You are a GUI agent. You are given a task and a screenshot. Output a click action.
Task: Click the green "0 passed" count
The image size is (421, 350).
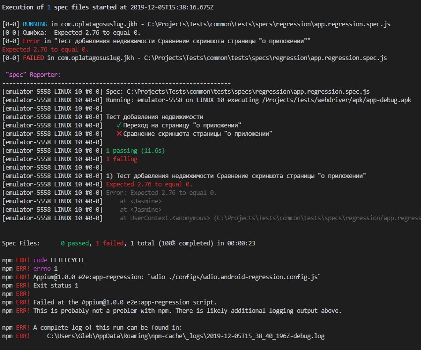(x=75, y=243)
